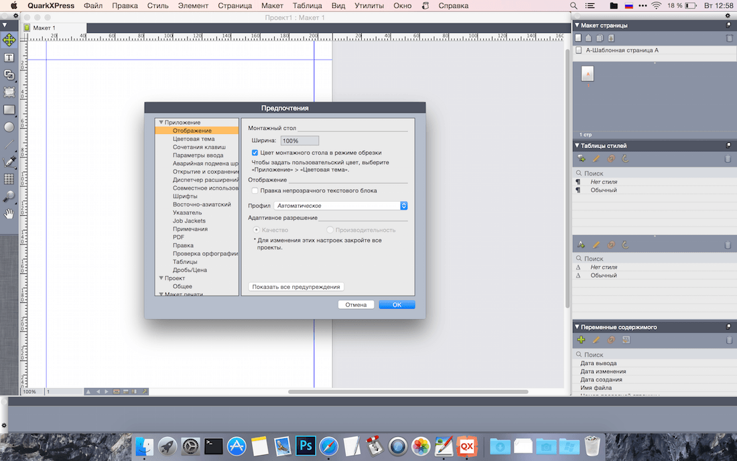Collapse the Приложение tree group
Image resolution: width=737 pixels, height=461 pixels.
(161, 122)
